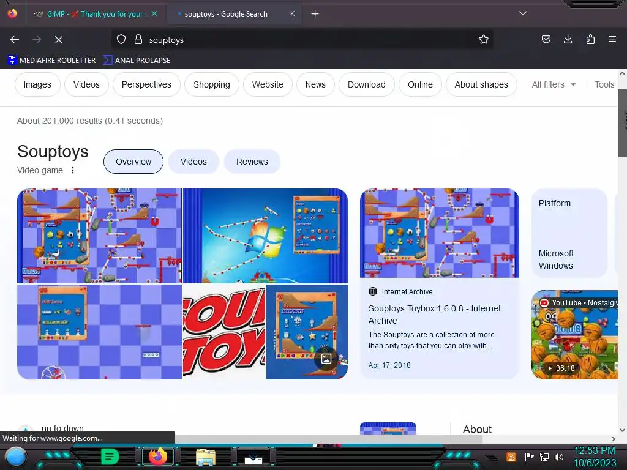627x470 pixels.
Task: Click the Firefox logo icon in the tab bar
Action: [12, 13]
